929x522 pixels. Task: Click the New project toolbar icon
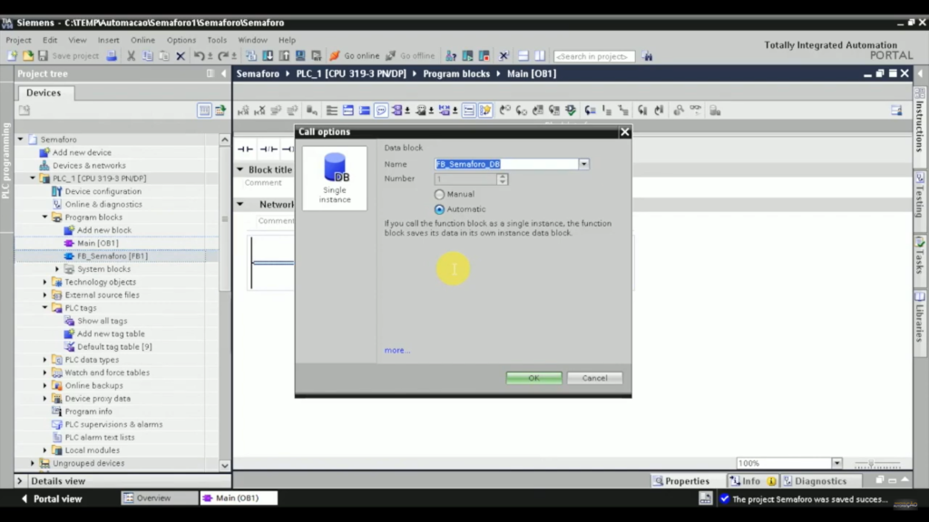(x=12, y=55)
